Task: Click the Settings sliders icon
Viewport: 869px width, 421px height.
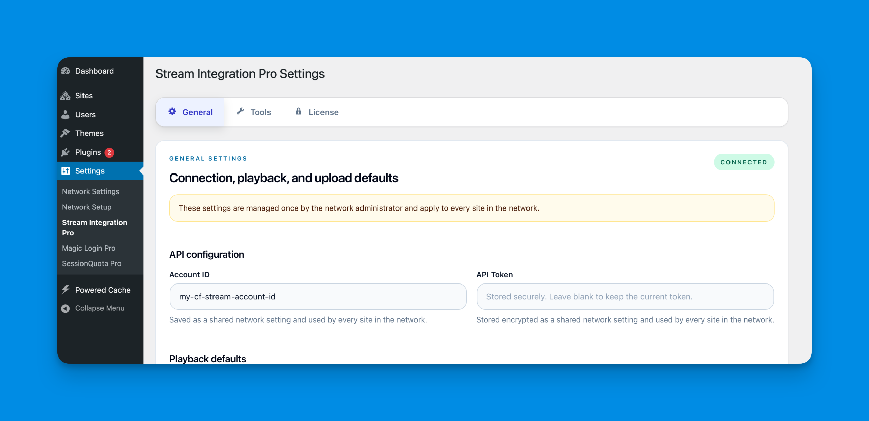Action: pos(66,171)
